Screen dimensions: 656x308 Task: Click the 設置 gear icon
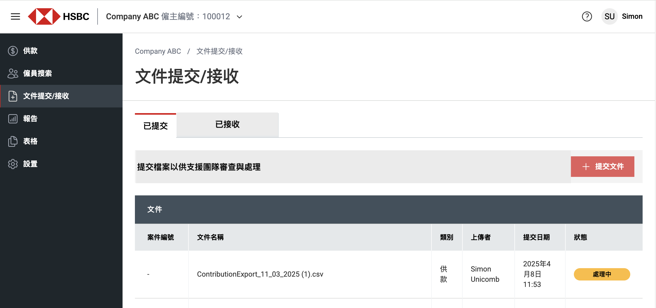[x=13, y=164]
